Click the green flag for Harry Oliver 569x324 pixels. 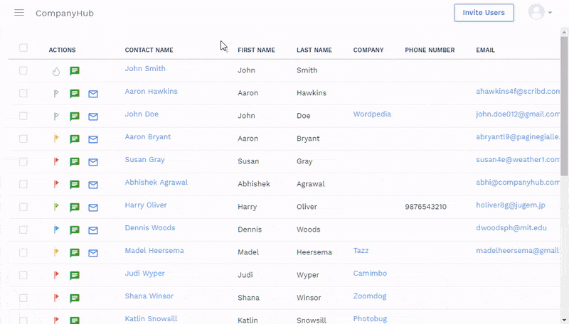[x=56, y=207]
